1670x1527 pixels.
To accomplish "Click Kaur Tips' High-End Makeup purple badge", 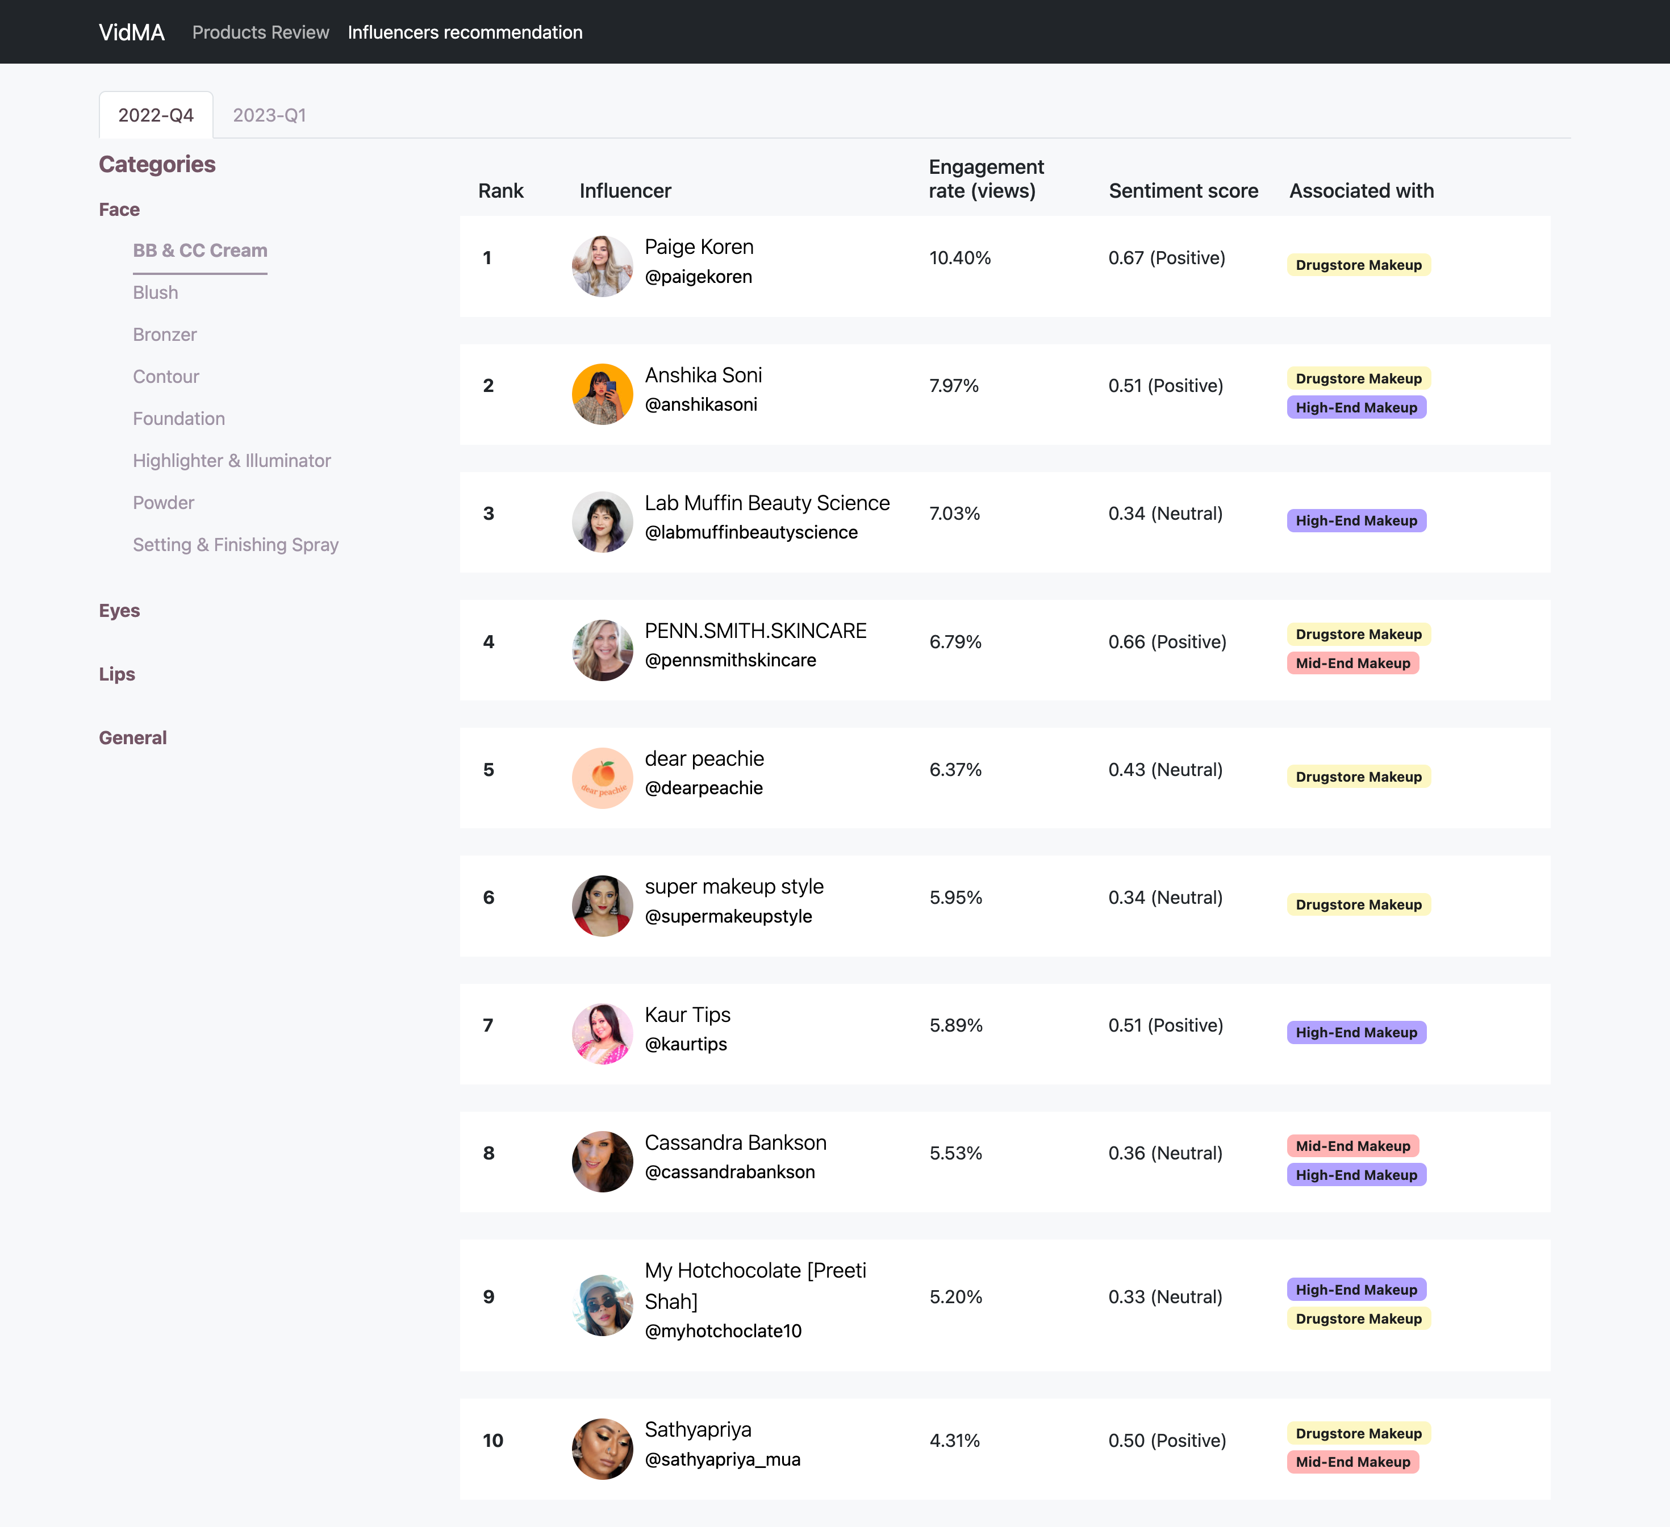I will (x=1356, y=1032).
